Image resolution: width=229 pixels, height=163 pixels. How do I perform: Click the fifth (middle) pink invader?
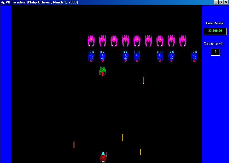[x=137, y=41]
